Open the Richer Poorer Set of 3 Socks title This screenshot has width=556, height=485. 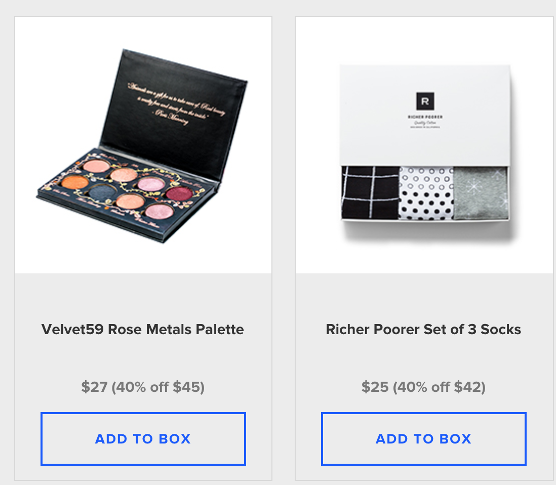click(x=423, y=330)
